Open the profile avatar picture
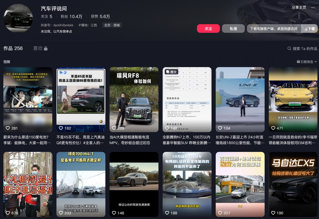 tap(18, 18)
